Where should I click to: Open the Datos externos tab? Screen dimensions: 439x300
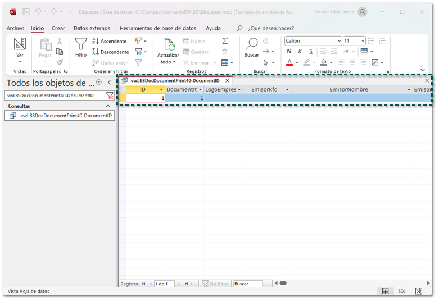coord(92,28)
